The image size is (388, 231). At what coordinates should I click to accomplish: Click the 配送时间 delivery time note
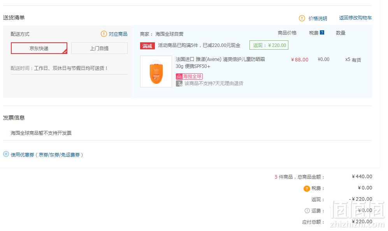pyautogui.click(x=59, y=68)
